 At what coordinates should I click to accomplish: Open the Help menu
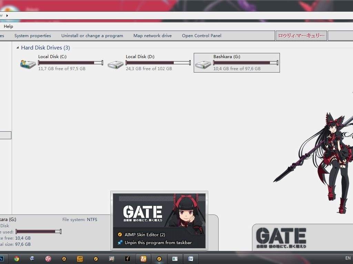tap(8, 26)
